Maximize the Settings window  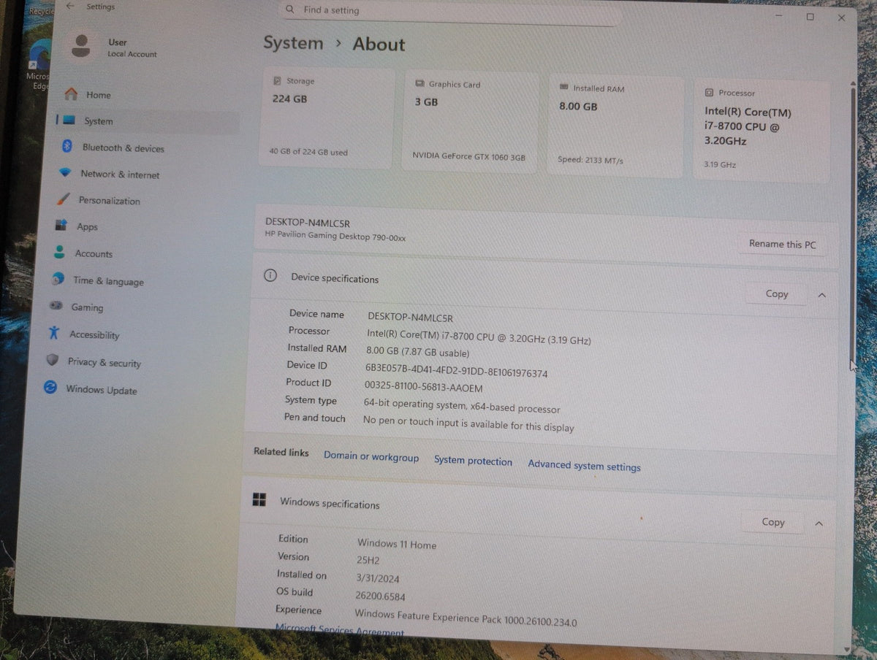(810, 16)
